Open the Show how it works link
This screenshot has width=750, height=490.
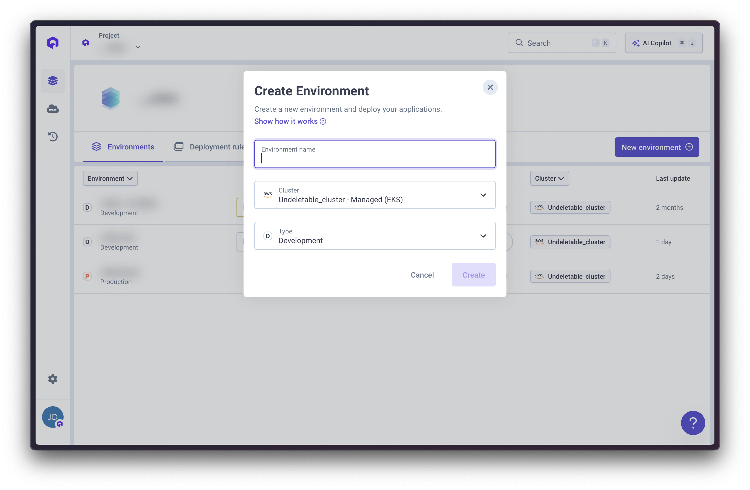click(x=286, y=121)
